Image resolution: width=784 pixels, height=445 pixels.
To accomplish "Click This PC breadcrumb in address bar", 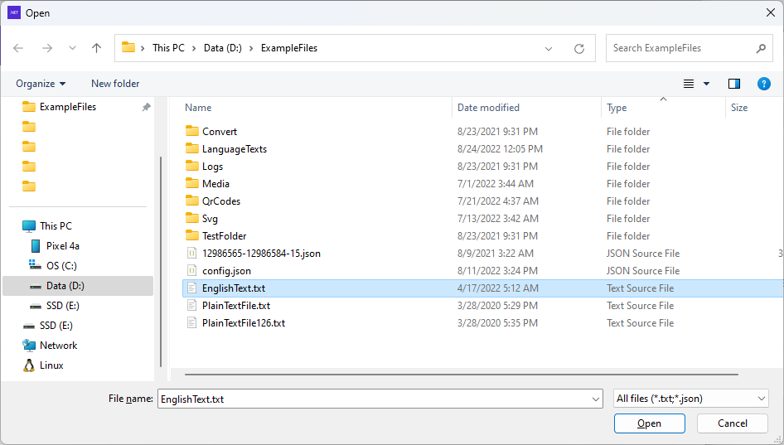I will (x=168, y=48).
